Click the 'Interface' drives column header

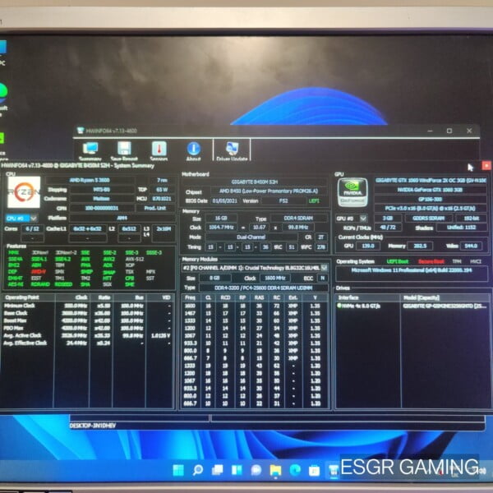[367, 297]
